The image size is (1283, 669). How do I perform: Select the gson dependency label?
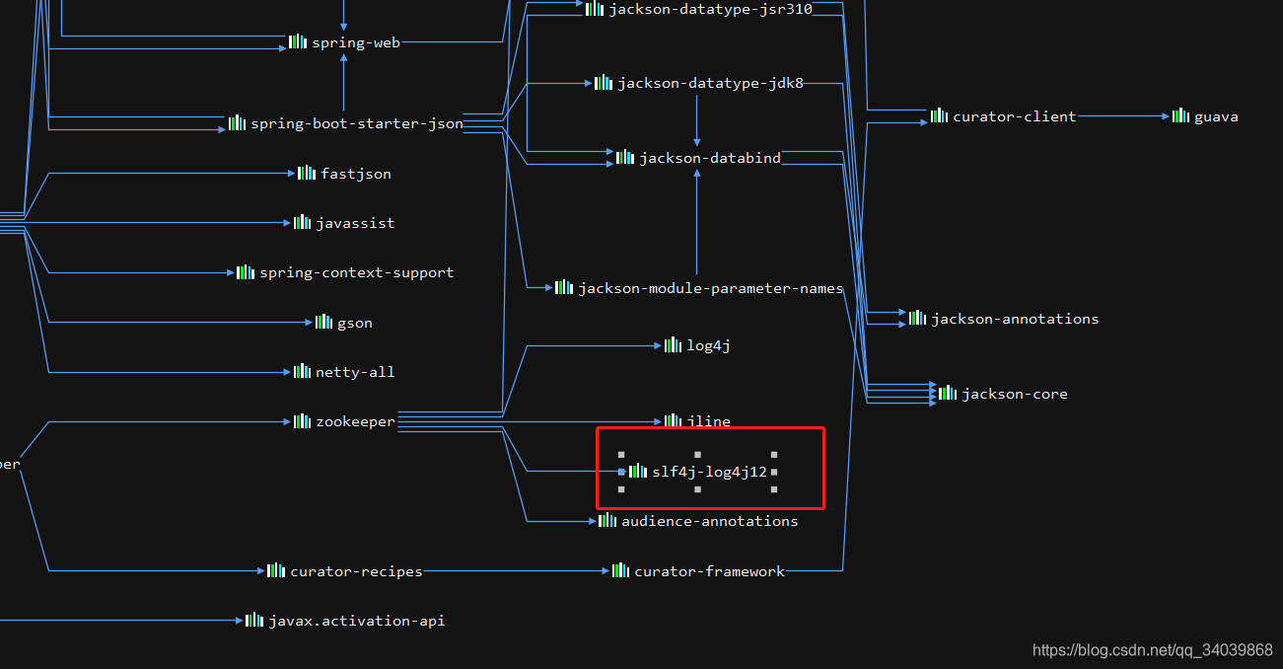(x=355, y=323)
